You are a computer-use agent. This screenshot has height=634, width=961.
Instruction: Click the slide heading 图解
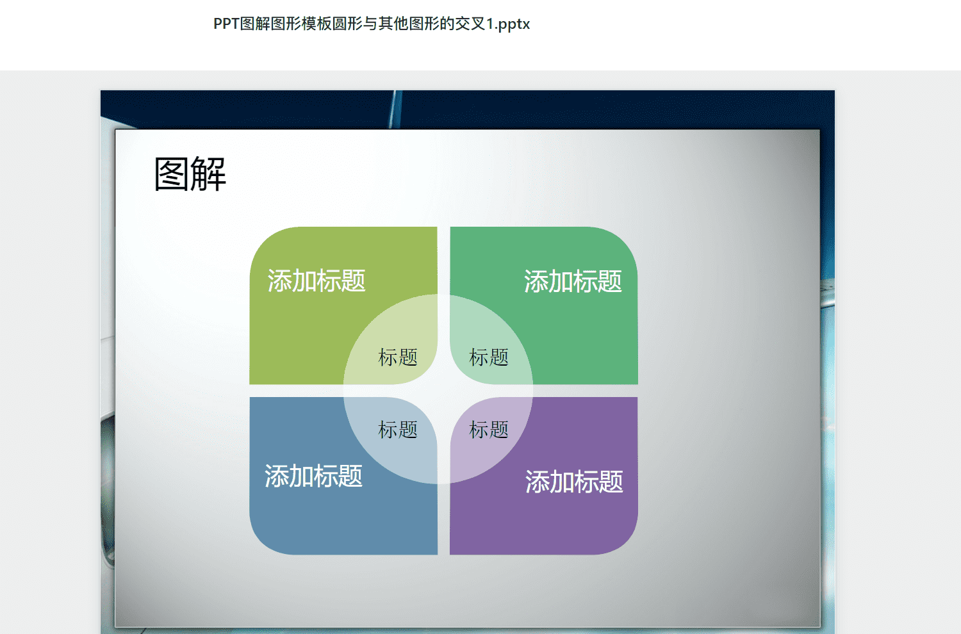190,174
